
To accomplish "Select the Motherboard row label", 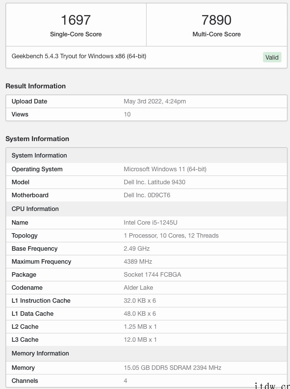I will [x=30, y=195].
